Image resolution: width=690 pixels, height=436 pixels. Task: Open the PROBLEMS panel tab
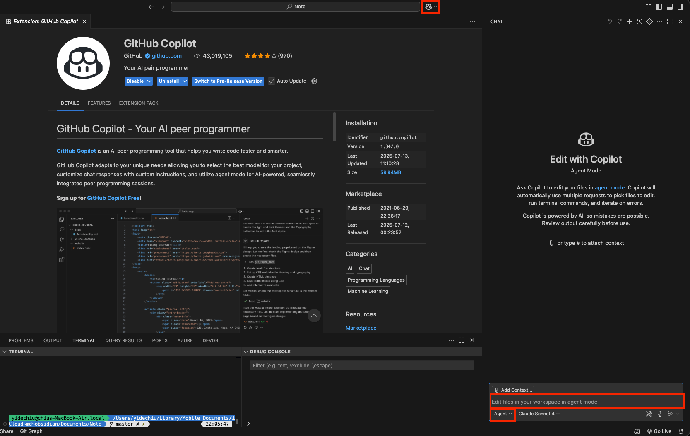point(21,340)
